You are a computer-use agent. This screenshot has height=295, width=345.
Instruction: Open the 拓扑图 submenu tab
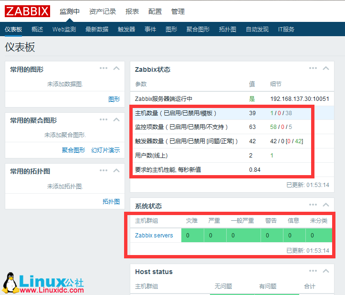pos(228,29)
